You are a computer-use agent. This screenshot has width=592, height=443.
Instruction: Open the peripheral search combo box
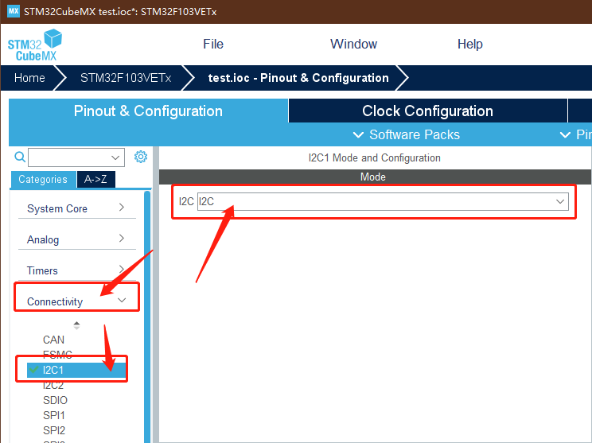click(x=76, y=157)
